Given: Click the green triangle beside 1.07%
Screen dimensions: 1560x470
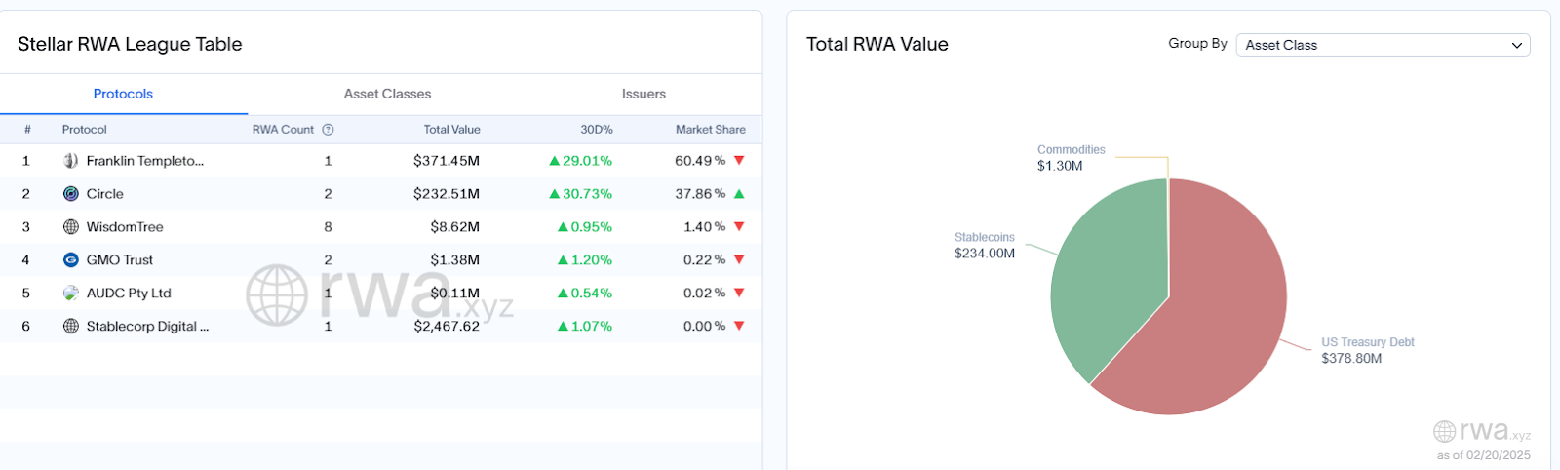Looking at the screenshot, I should click(563, 327).
